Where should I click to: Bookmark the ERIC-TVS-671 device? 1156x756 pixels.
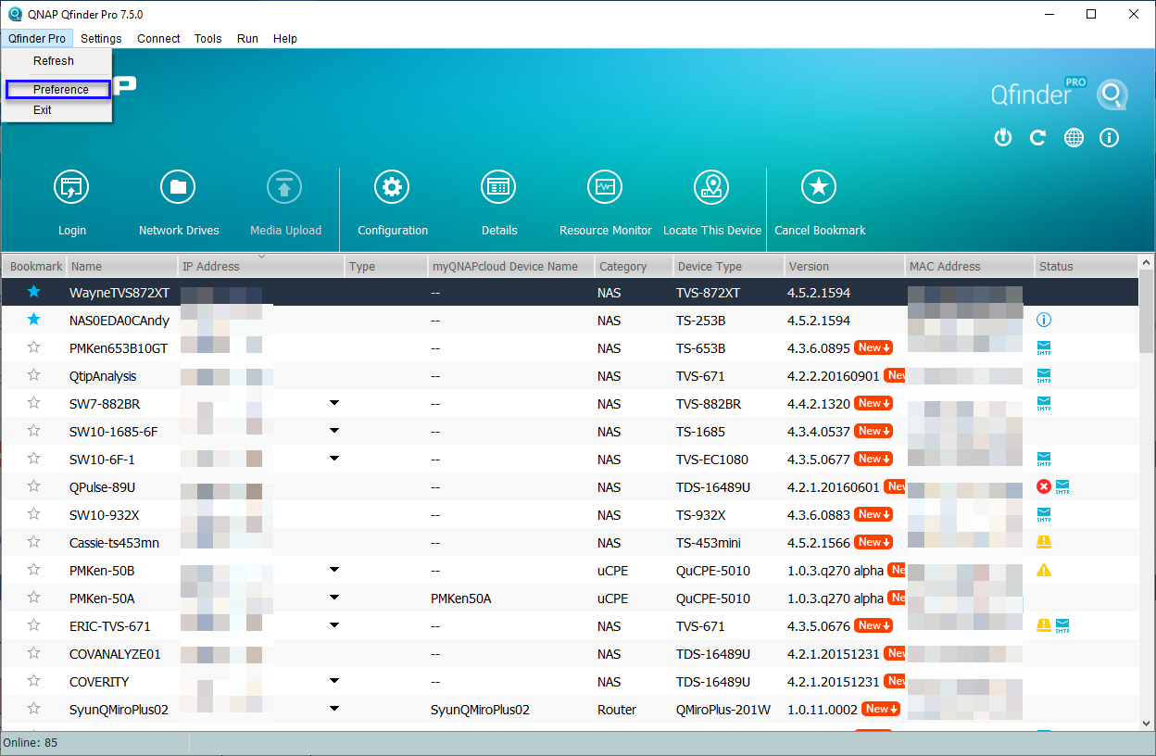pyautogui.click(x=34, y=625)
